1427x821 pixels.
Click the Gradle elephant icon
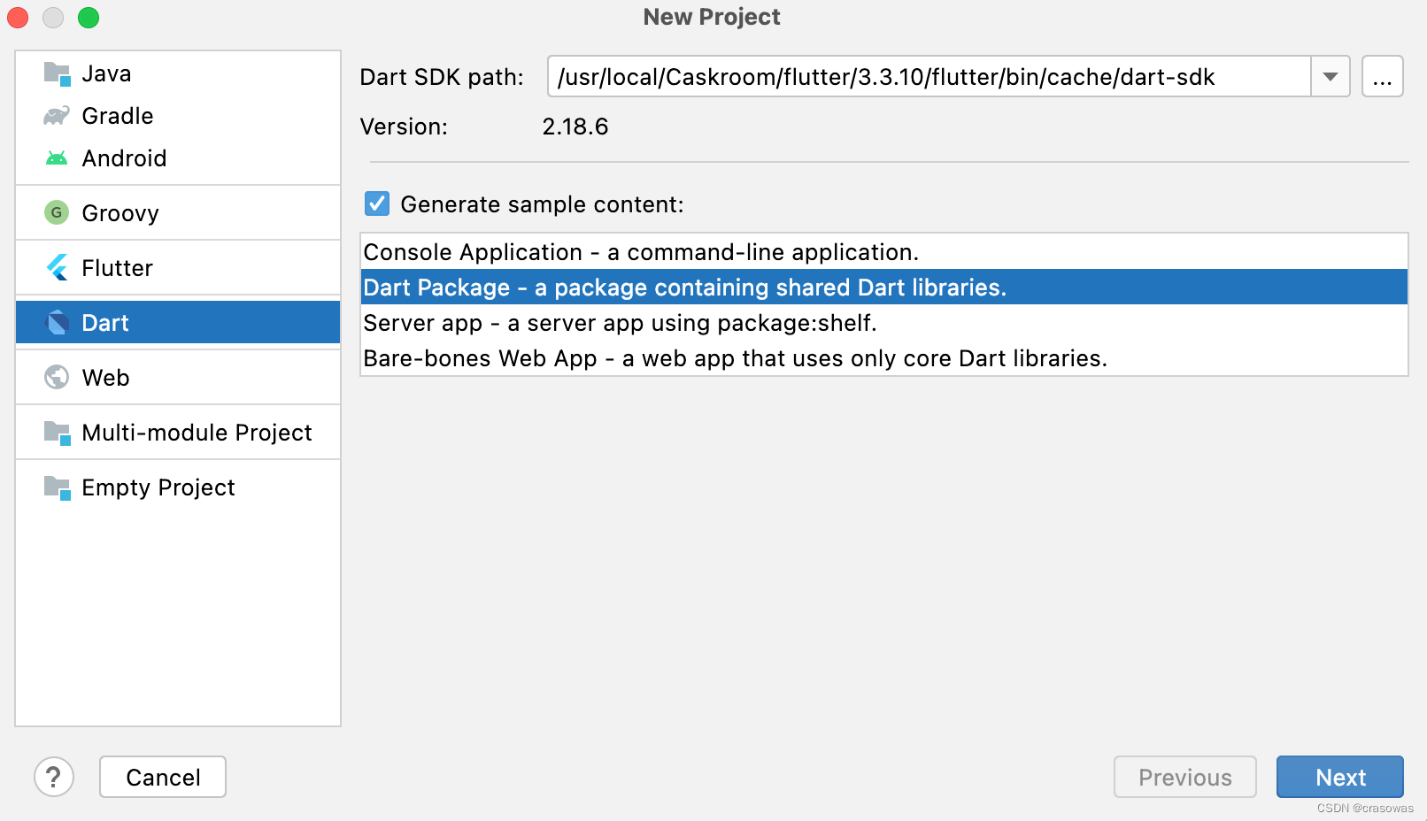(57, 115)
